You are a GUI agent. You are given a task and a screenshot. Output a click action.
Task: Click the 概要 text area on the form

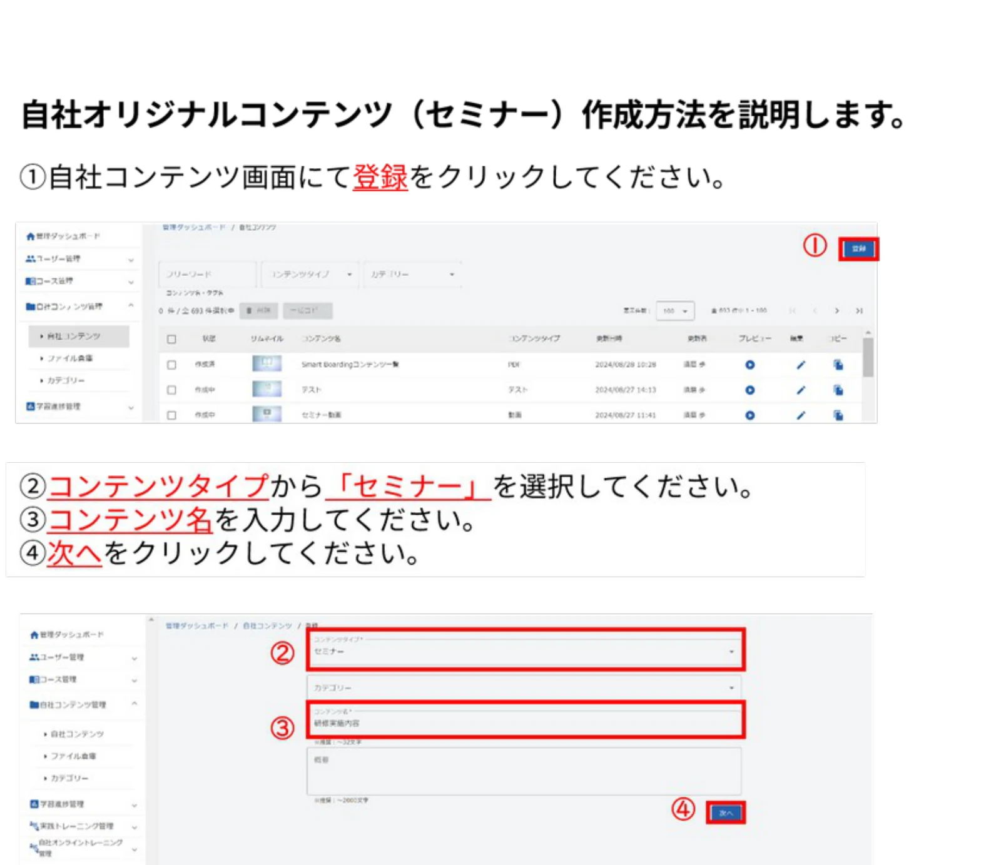[524, 771]
